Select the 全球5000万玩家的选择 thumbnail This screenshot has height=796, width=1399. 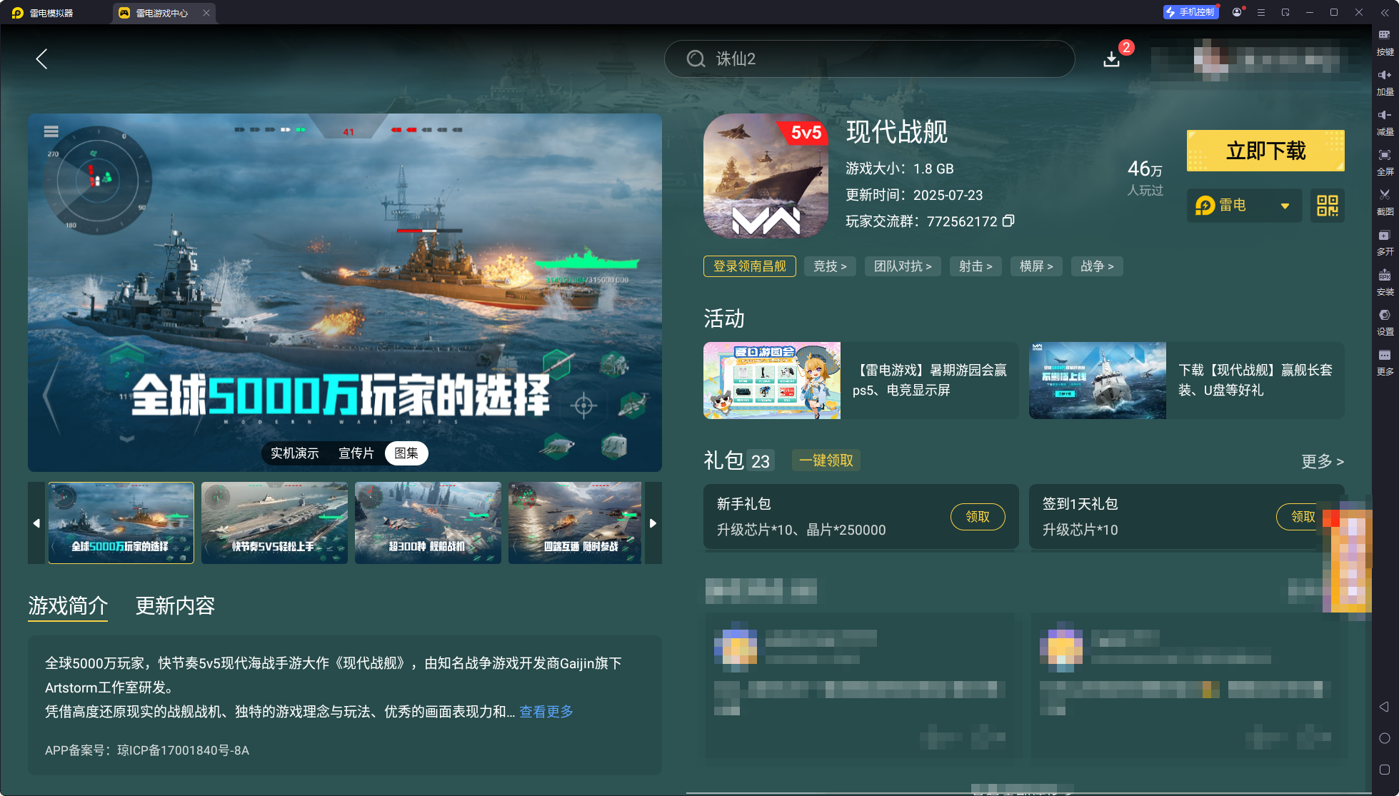click(x=121, y=523)
